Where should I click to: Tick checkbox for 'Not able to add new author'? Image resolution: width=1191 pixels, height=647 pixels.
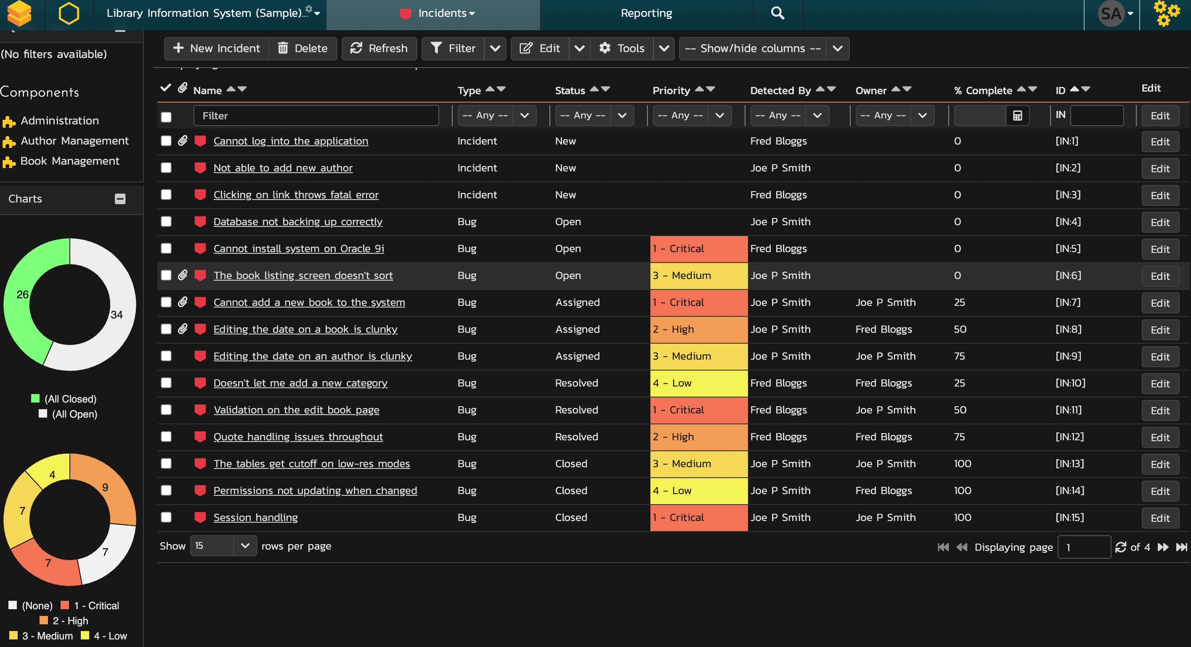tap(166, 168)
